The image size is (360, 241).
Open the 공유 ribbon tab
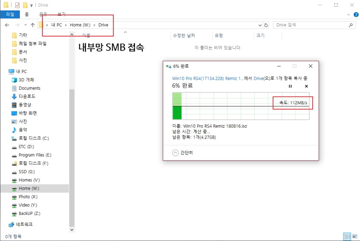point(43,14)
